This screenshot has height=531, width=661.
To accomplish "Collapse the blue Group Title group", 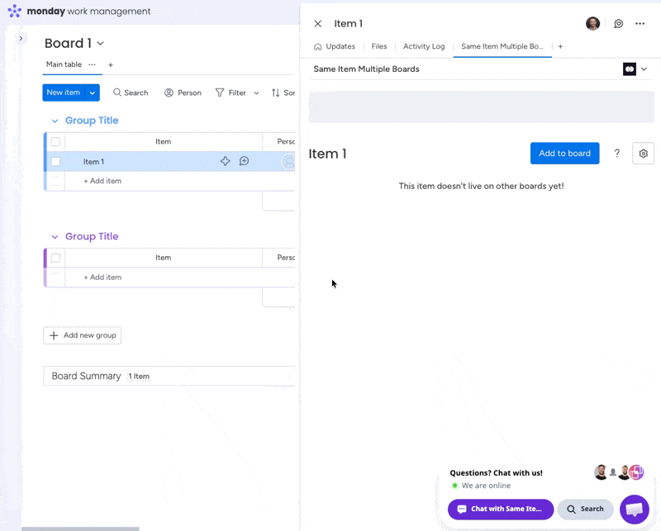I will pos(55,121).
